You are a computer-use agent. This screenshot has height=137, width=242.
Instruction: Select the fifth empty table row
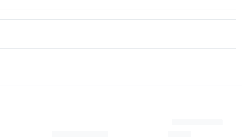point(118,53)
